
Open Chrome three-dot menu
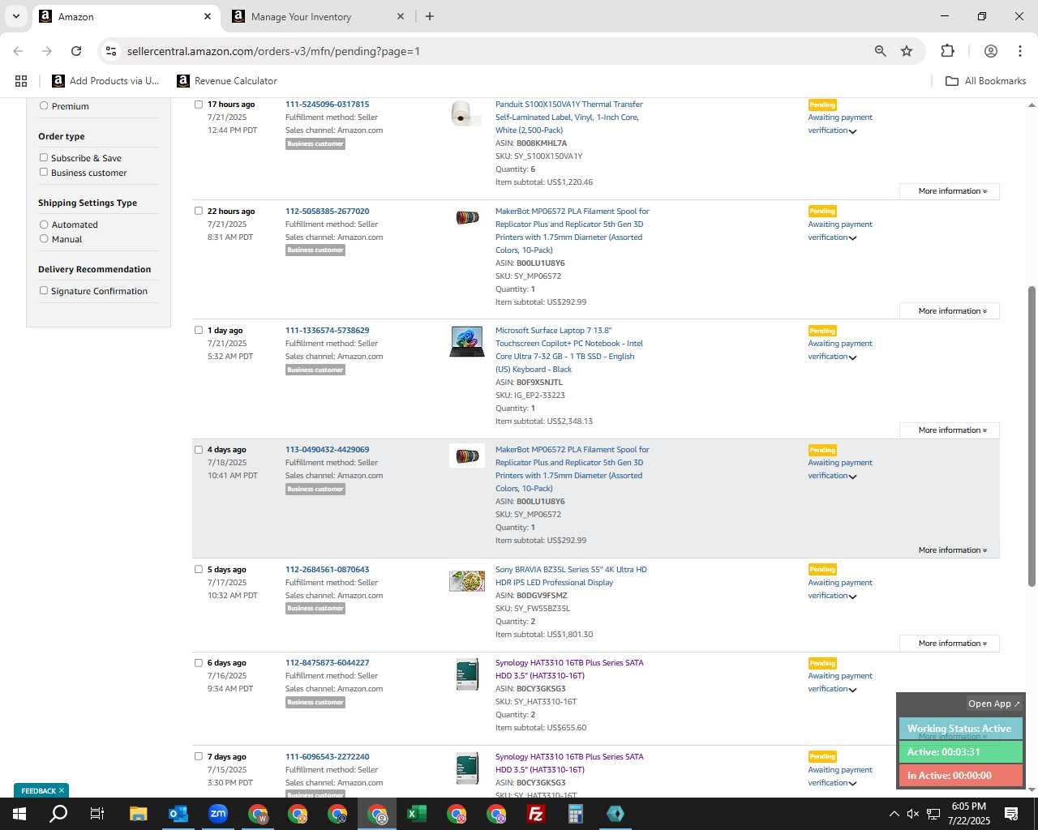[1019, 51]
